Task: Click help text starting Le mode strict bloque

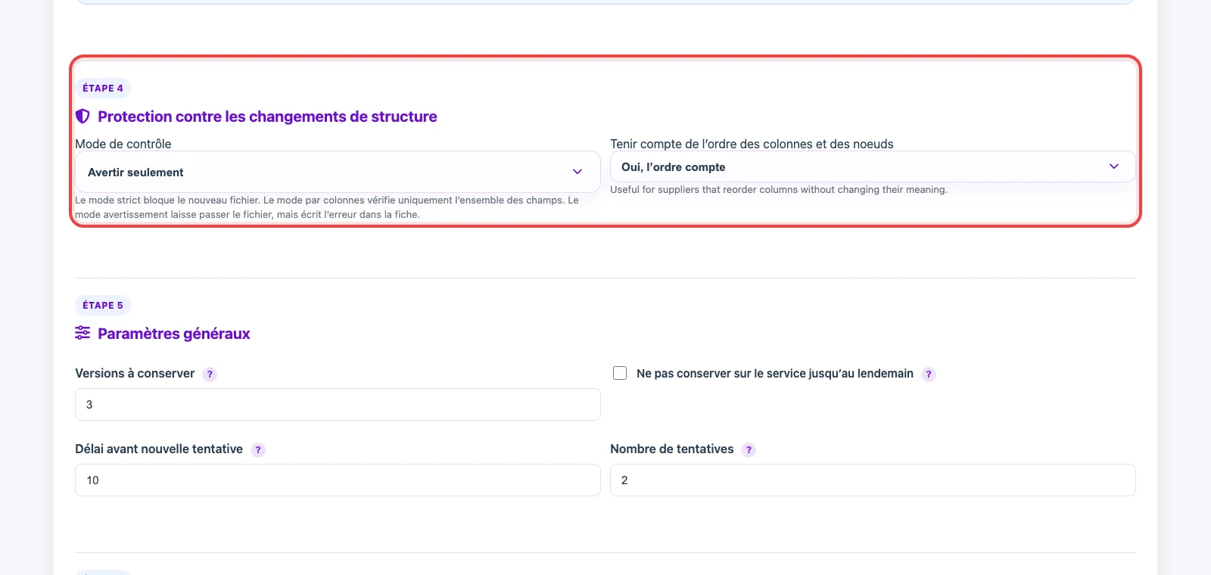Action: point(327,207)
